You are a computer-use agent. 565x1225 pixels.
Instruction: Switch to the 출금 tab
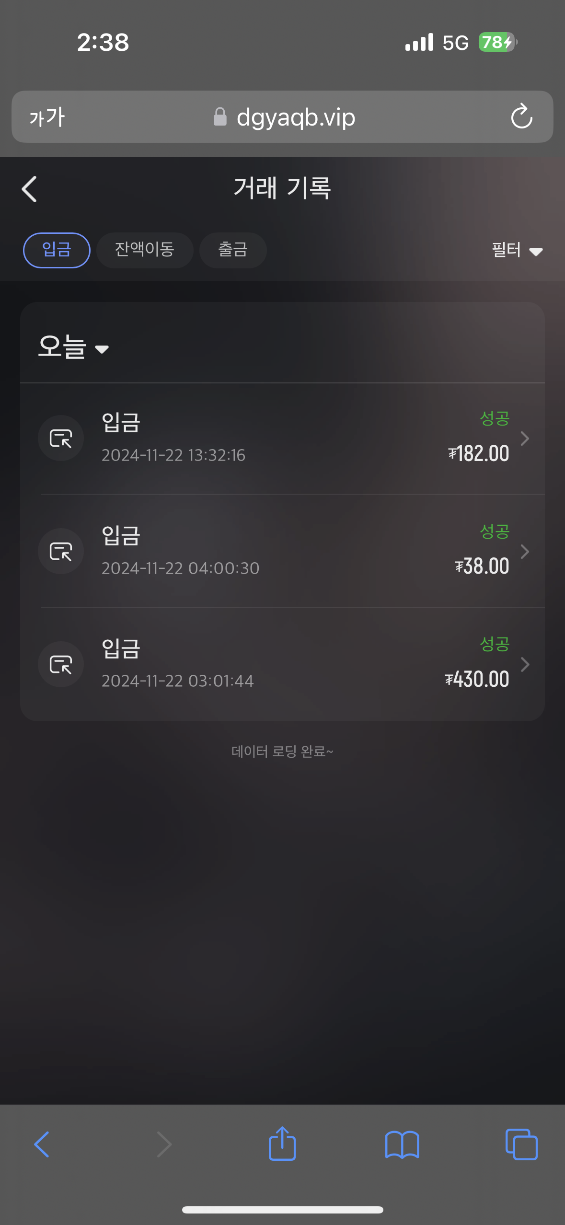pos(233,250)
